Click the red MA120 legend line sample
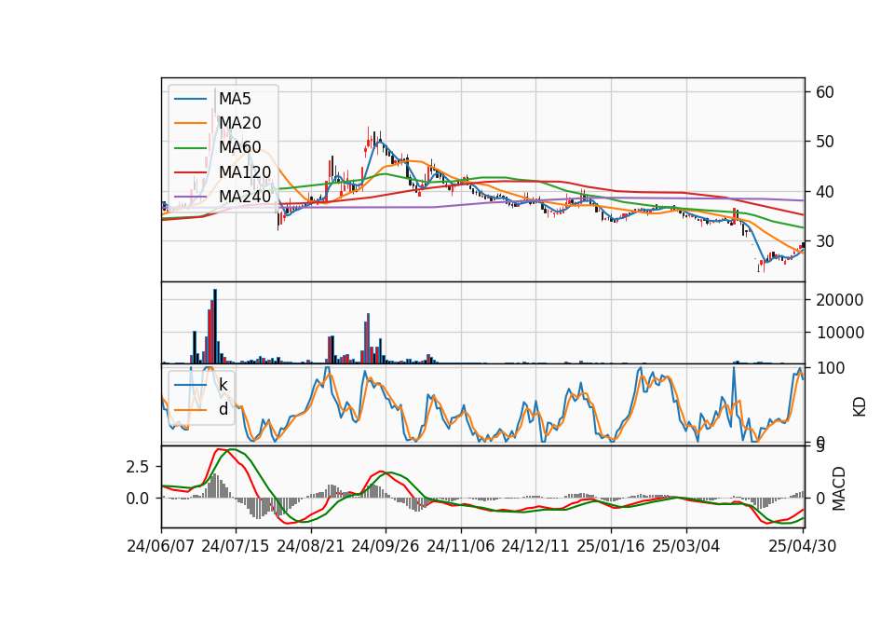 click(190, 171)
